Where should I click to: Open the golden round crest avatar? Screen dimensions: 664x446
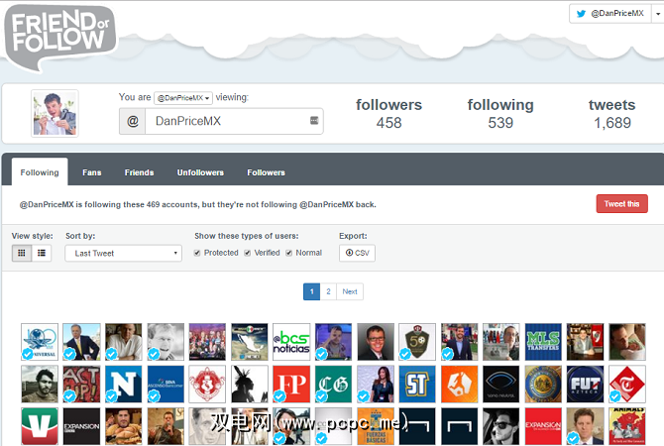[x=543, y=385]
